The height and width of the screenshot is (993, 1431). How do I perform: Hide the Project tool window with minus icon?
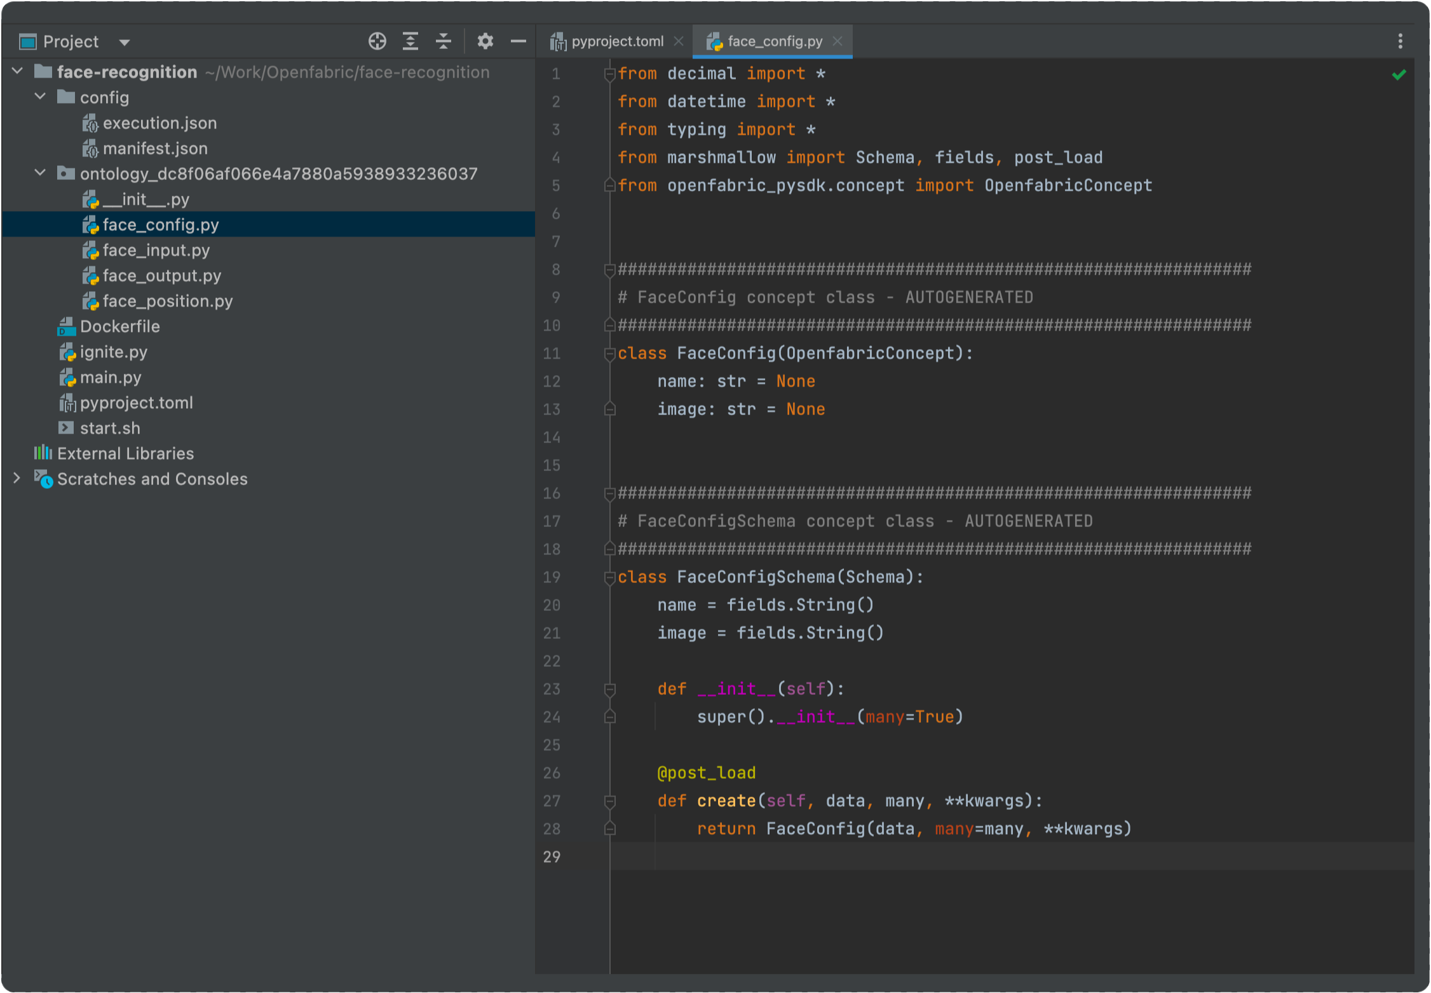(x=519, y=41)
